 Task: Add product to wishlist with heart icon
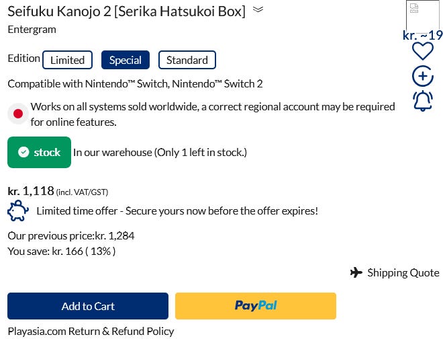[x=422, y=51]
